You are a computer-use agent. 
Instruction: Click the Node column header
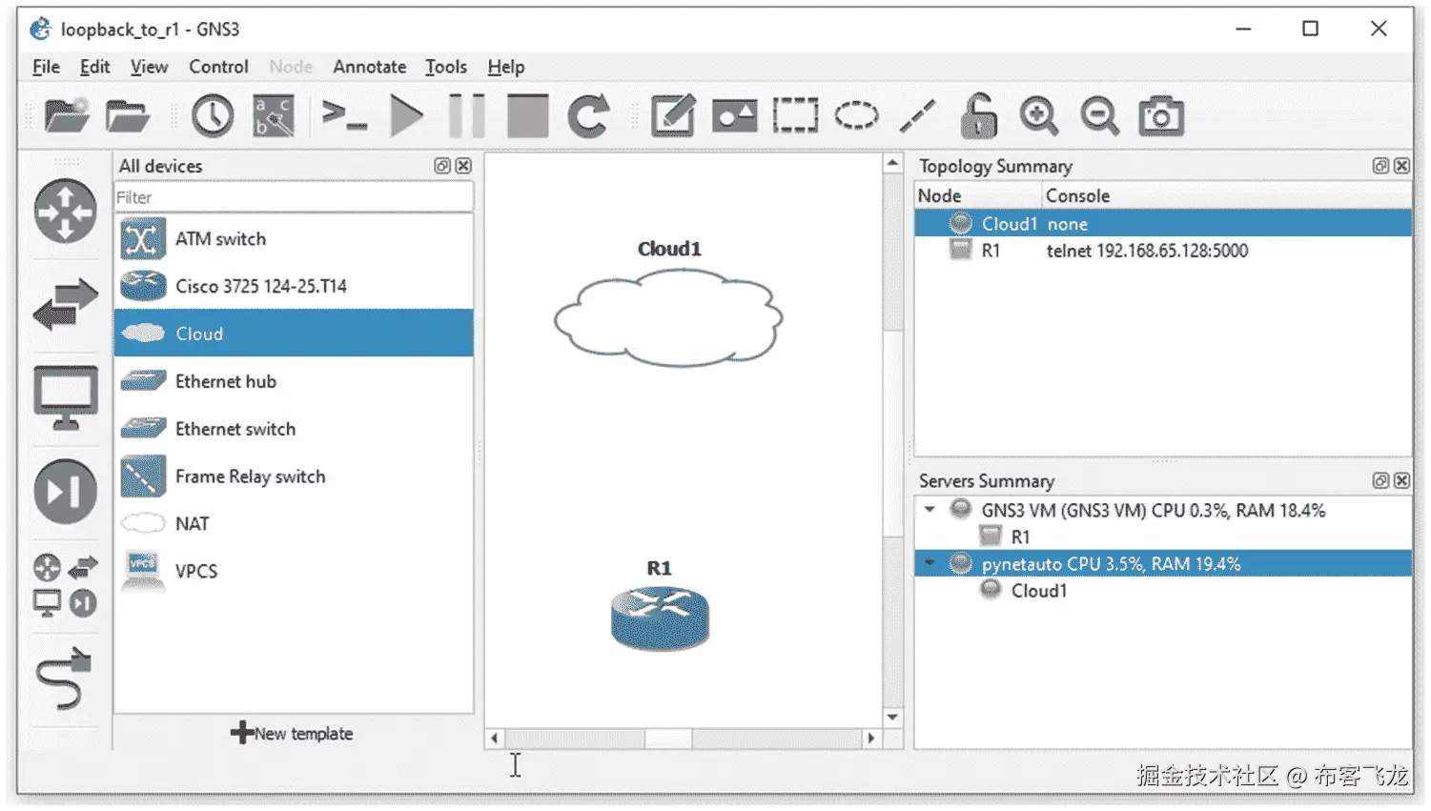(x=977, y=195)
